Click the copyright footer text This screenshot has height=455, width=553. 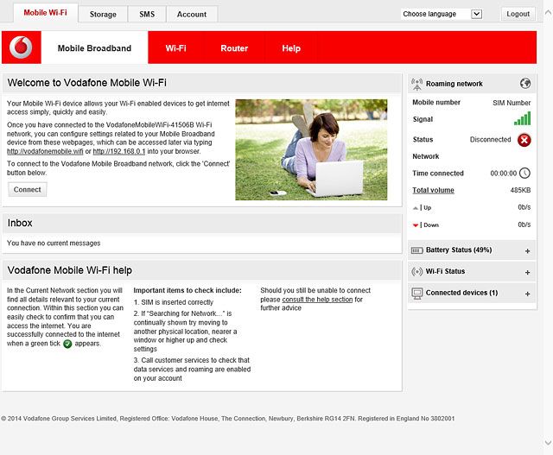pos(227,419)
